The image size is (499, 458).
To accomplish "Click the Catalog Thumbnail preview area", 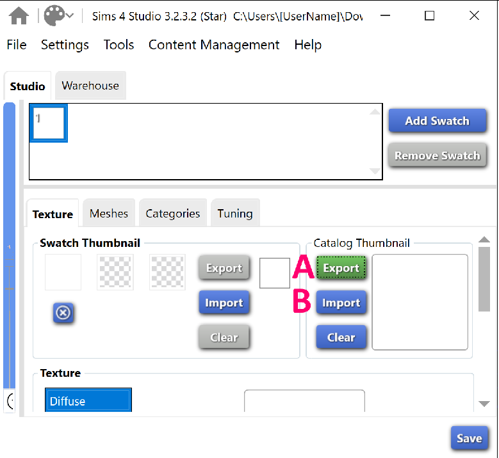I will 420,302.
